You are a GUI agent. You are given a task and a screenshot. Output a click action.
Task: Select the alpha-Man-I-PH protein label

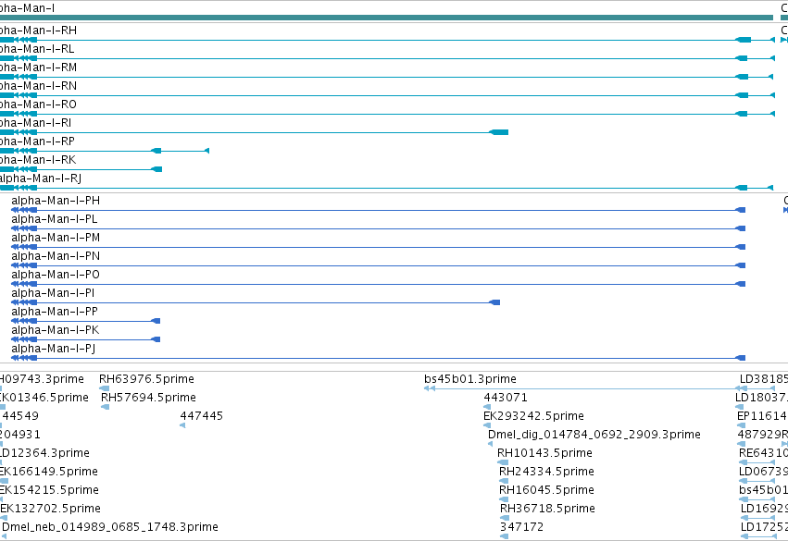pos(56,201)
